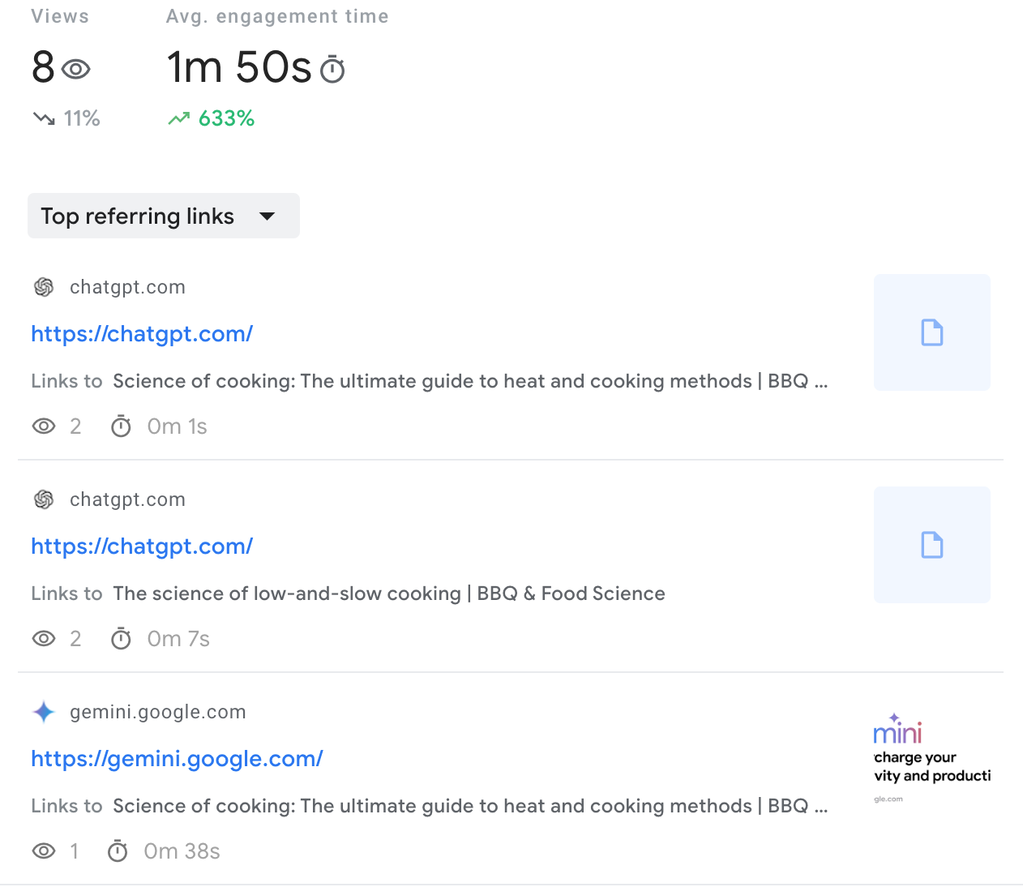Click the upward trend arrow beside 633%
The width and height of the screenshot is (1023, 887).
pyautogui.click(x=178, y=119)
